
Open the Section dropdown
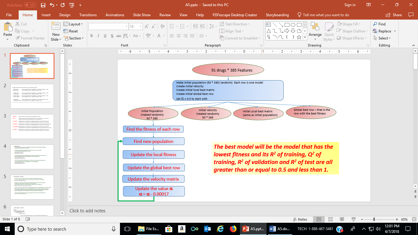(74, 38)
